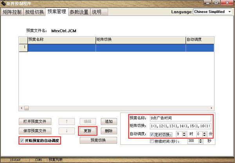Maximize the 矩阵控制程序 window
The image size is (235, 163).
coord(216,3)
